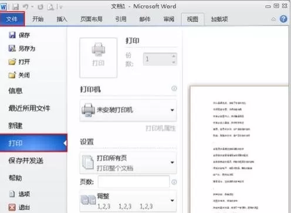Click the 页数 page range input field
The height and width of the screenshot is (213, 291).
(x=134, y=182)
